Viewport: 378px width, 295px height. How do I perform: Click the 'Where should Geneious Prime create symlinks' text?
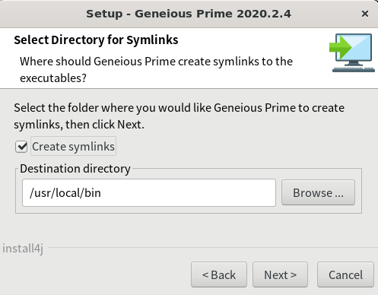[156, 69]
